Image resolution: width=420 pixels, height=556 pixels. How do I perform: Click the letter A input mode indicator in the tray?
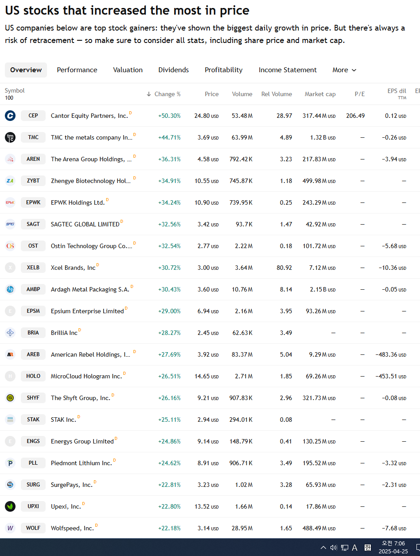click(x=354, y=548)
